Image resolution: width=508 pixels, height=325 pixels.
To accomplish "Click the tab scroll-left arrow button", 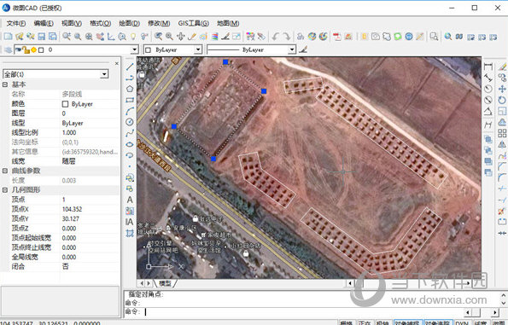I will click(x=142, y=283).
